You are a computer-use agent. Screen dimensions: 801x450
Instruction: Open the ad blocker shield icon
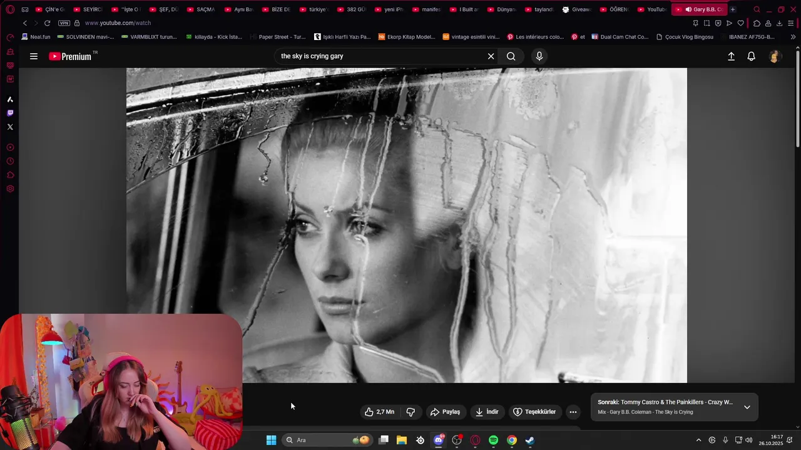point(718,23)
